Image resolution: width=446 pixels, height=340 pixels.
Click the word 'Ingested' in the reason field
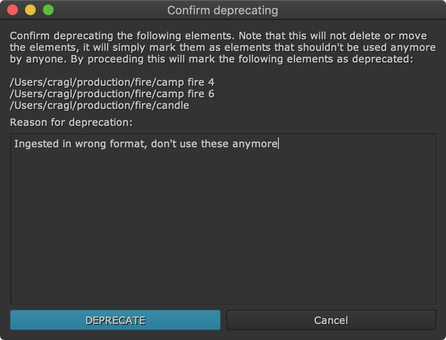32,144
